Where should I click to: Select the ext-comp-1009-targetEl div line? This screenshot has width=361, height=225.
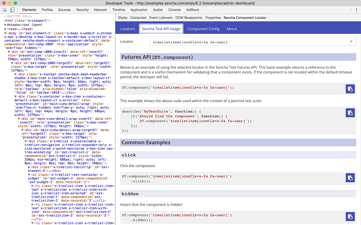(61, 67)
